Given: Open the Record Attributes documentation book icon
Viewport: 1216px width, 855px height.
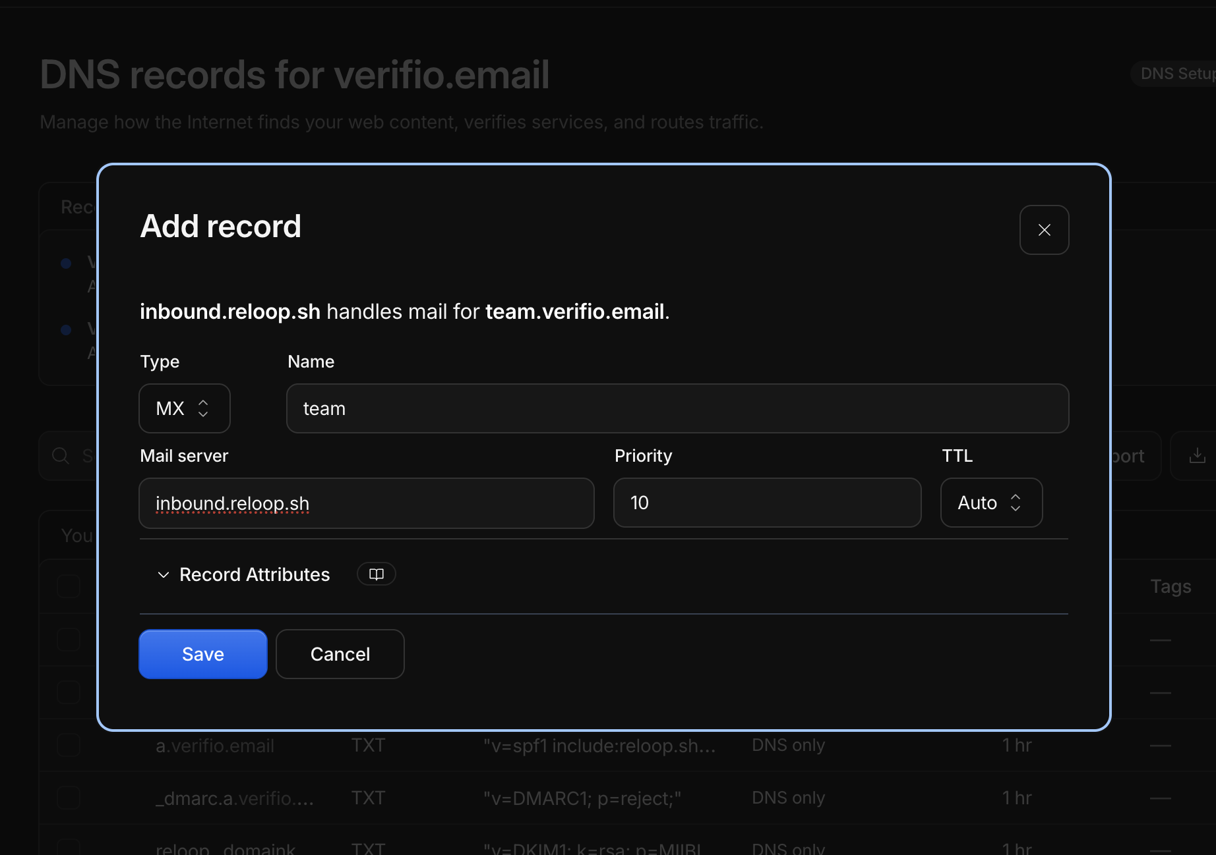Looking at the screenshot, I should 377,574.
